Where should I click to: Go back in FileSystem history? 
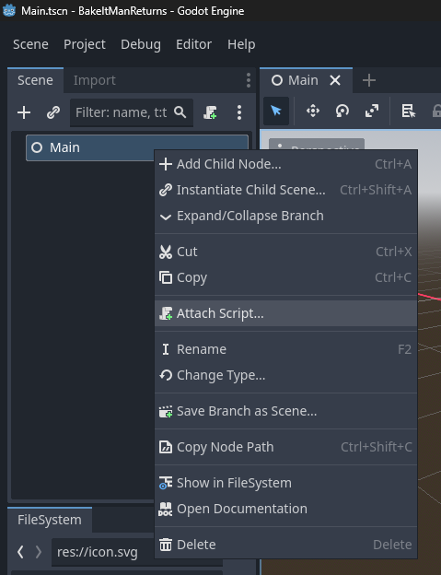[x=20, y=552]
